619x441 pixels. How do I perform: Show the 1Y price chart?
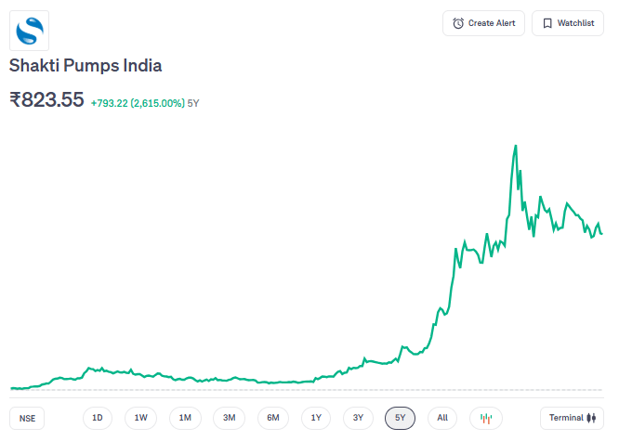[x=316, y=418]
